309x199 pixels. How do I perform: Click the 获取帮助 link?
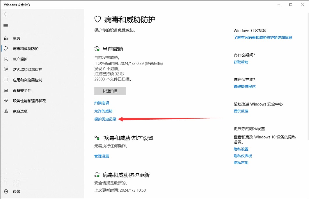[x=241, y=62]
